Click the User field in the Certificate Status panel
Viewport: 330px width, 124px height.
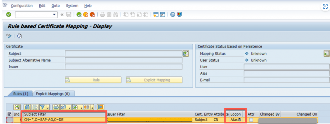click(287, 67)
